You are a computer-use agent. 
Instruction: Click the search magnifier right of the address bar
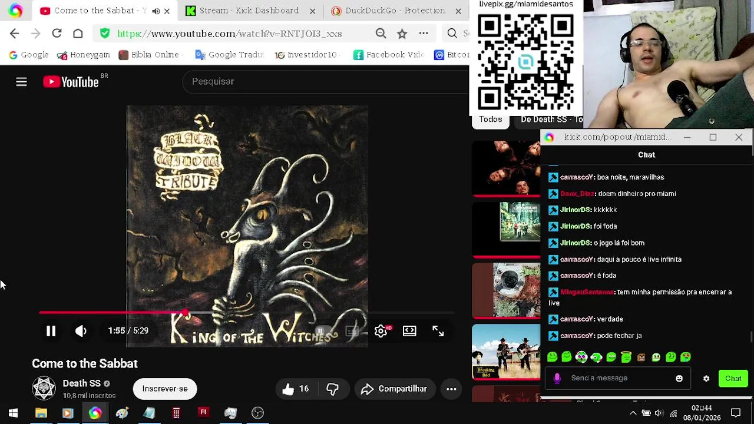pyautogui.click(x=452, y=34)
